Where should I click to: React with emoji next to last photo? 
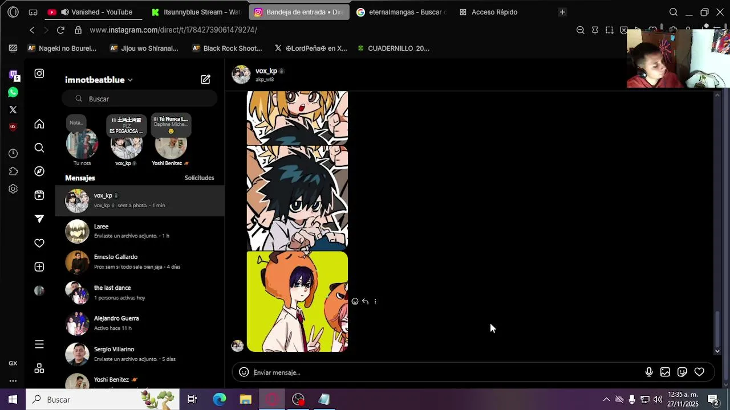355,301
